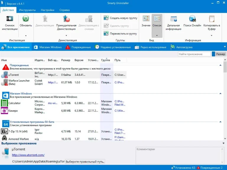227x170 pixels.
Task: Sort by the Путь column header
Action: tap(120, 60)
